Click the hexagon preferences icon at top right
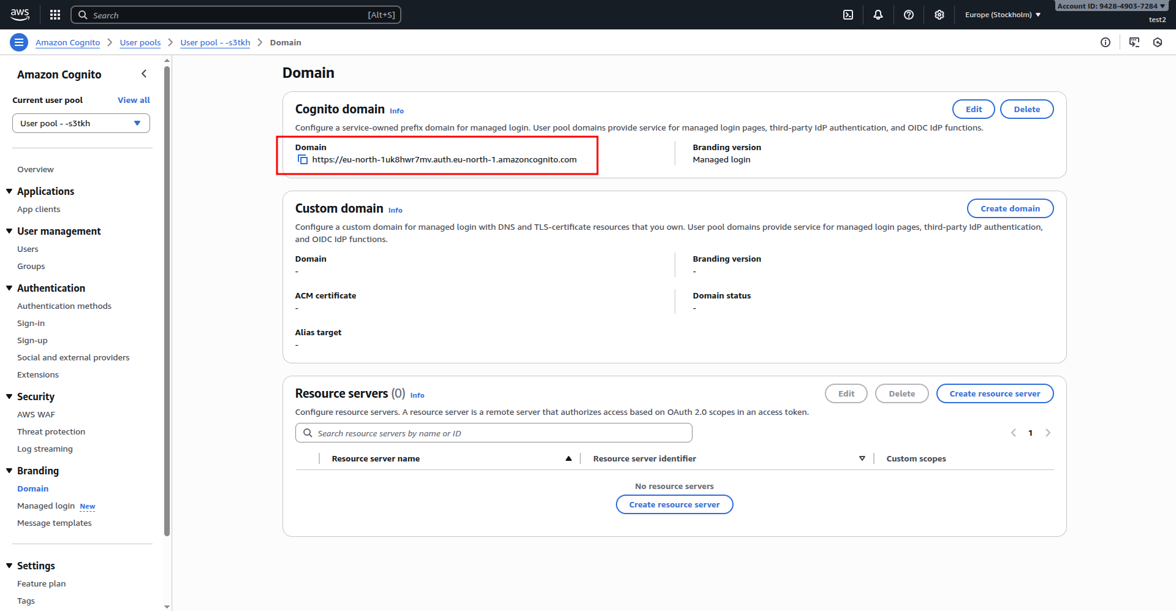 (x=1158, y=42)
